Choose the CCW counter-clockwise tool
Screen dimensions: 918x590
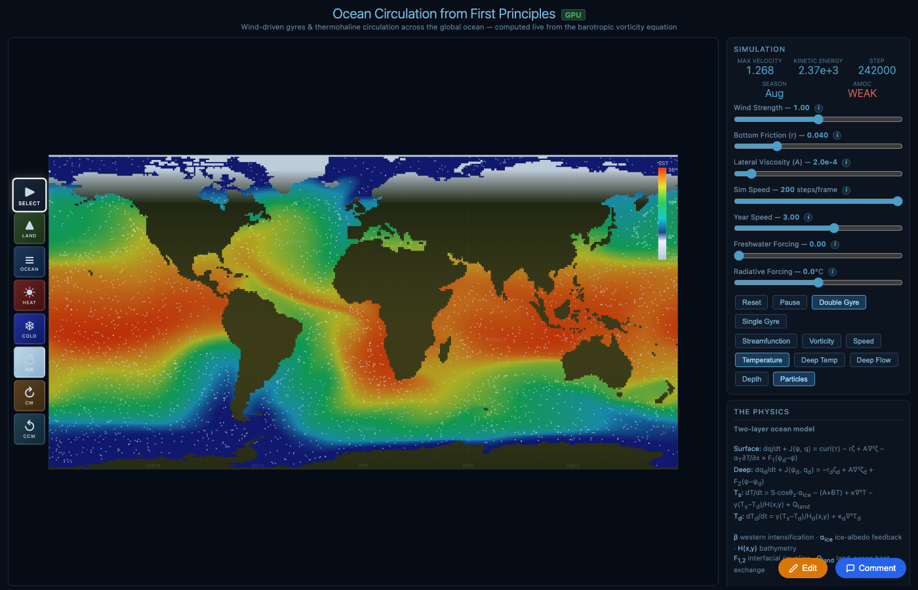(30, 429)
